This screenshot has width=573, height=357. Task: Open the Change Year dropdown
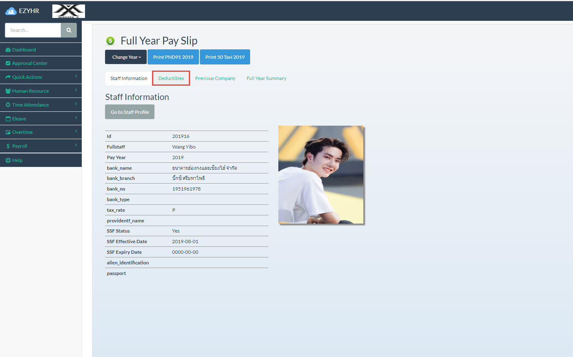126,57
